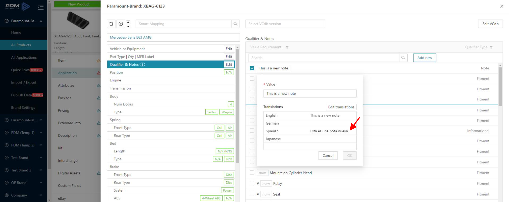Image resolution: width=509 pixels, height=202 pixels.
Task: Click Cancel in the value popup
Action: point(328,156)
